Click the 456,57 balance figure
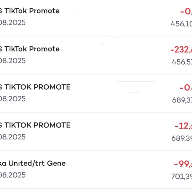The image size is (192, 192). [x=182, y=62]
